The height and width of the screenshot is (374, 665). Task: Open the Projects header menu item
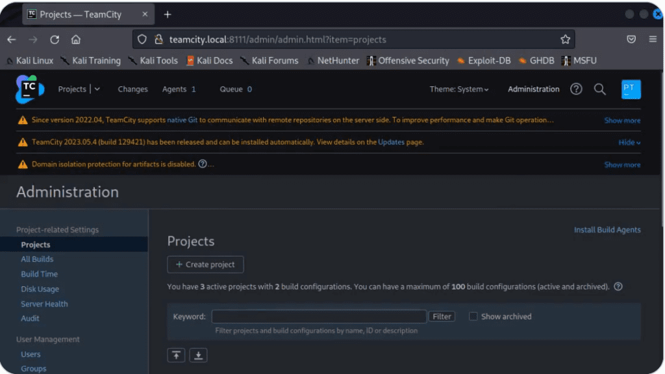coord(72,89)
